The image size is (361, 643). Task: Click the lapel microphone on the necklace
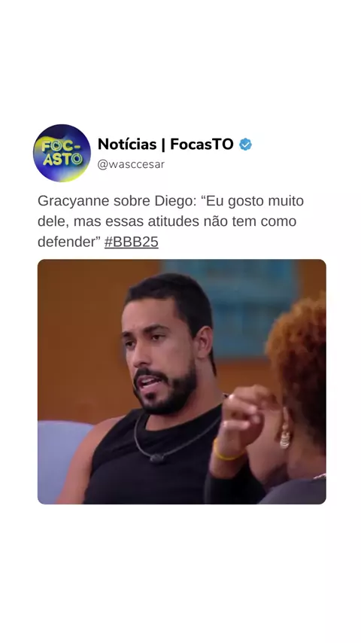point(157,458)
